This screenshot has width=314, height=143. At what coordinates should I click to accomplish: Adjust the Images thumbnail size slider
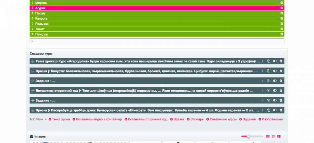click(248, 136)
